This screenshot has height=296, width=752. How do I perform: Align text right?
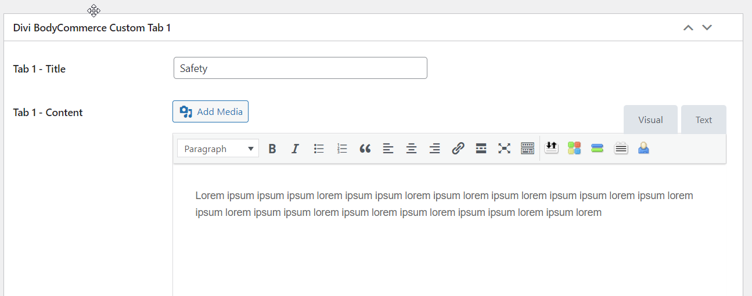[x=434, y=149]
